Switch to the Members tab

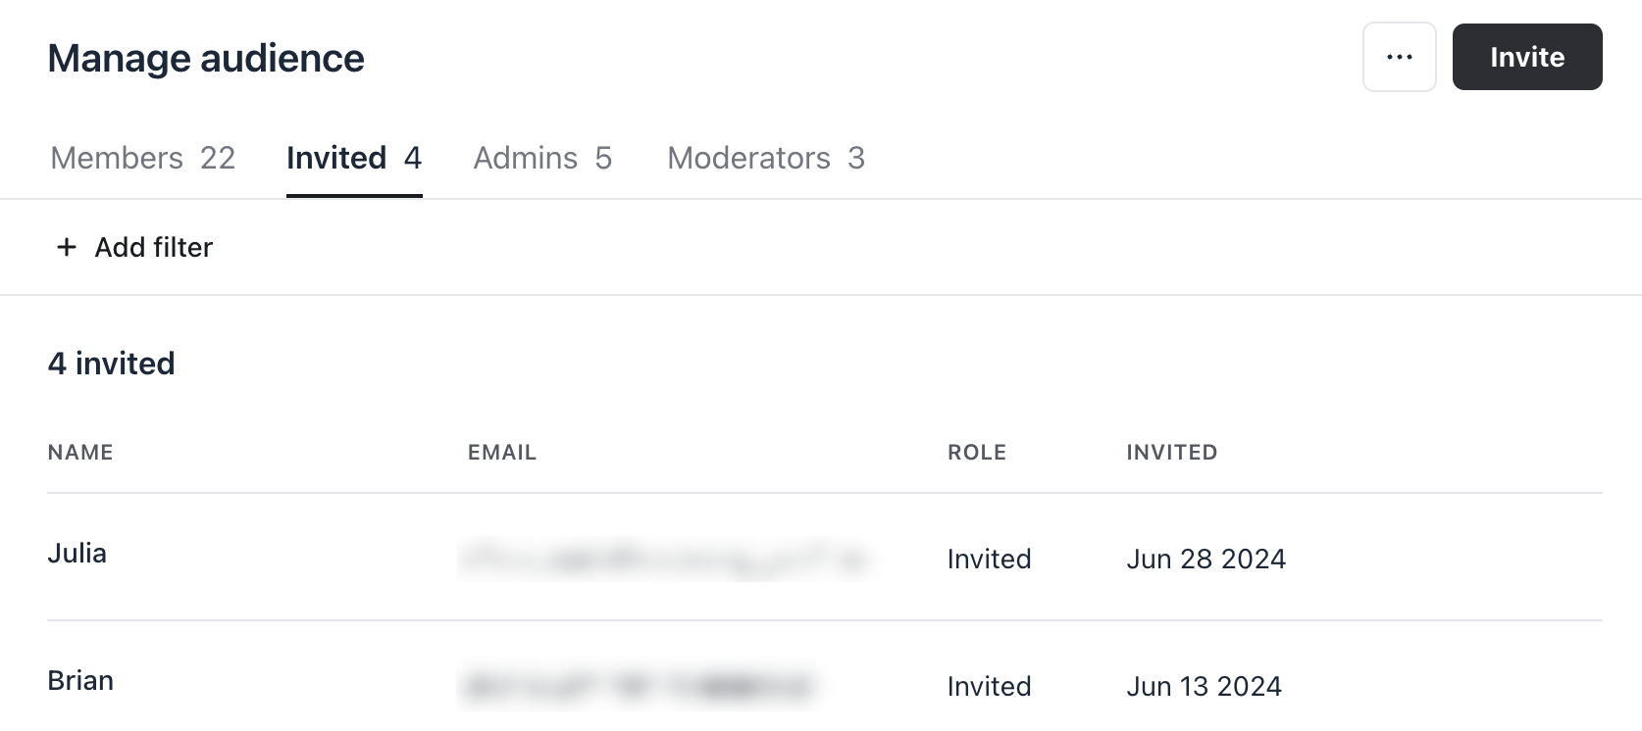coord(142,158)
